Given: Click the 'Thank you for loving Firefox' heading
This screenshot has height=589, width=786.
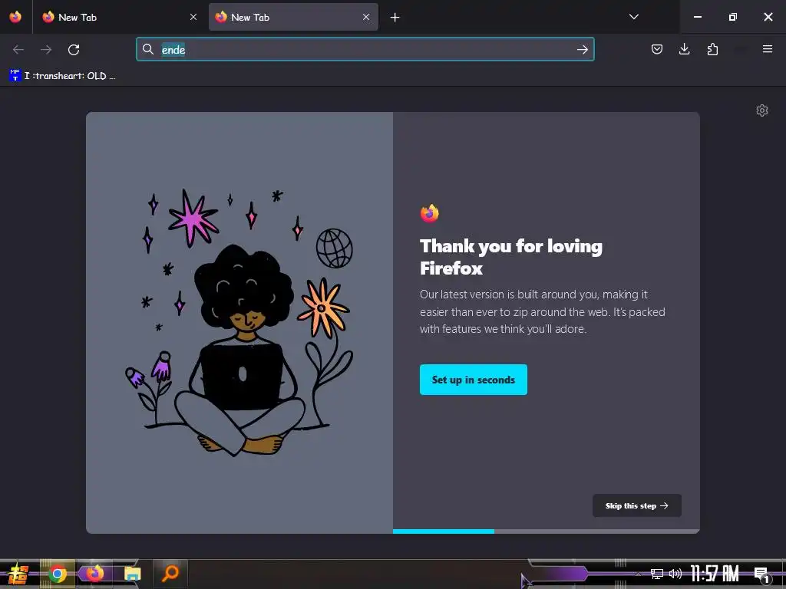Looking at the screenshot, I should [x=510, y=257].
